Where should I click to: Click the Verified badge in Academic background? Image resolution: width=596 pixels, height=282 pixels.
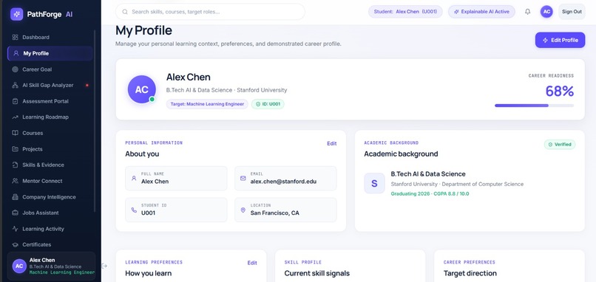[x=560, y=144]
